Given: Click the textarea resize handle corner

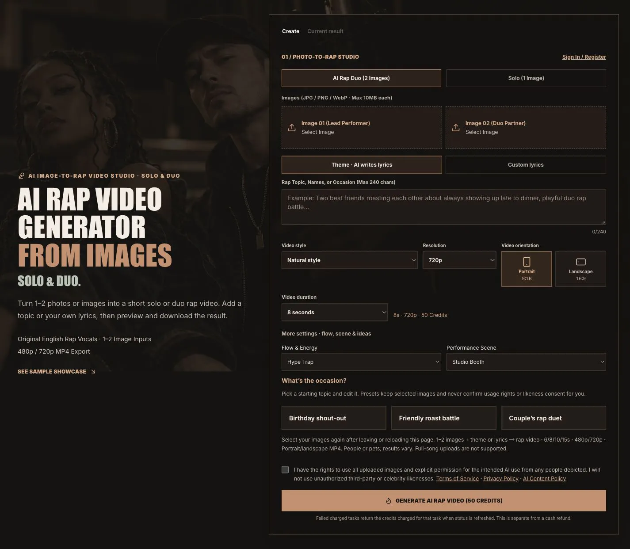Looking at the screenshot, I should pyautogui.click(x=603, y=221).
